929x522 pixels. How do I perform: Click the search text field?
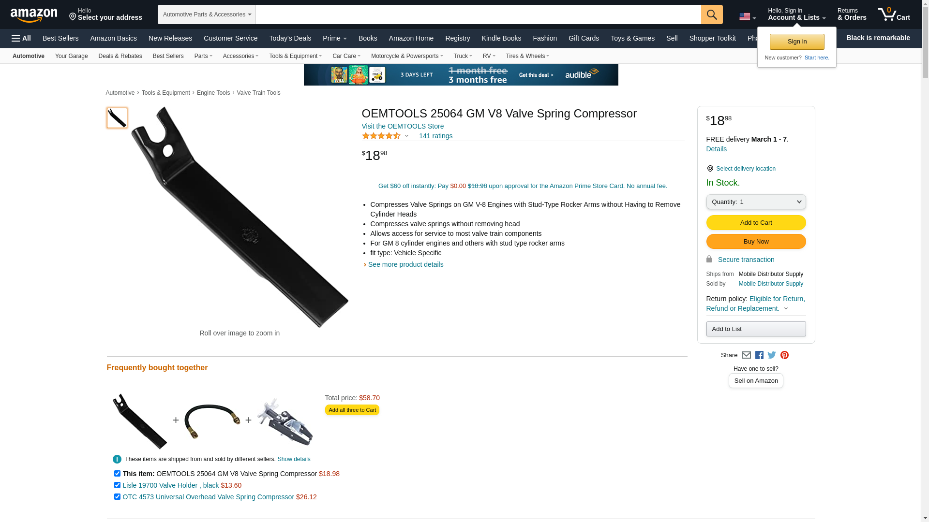pyautogui.click(x=478, y=14)
